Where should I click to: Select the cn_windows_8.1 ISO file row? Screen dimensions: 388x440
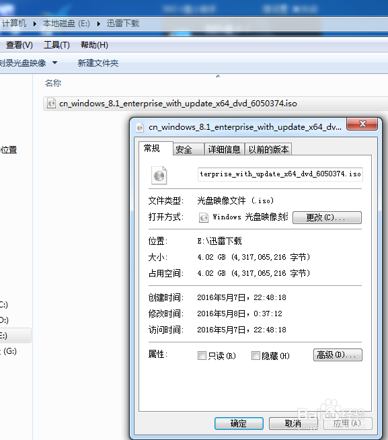coord(215,104)
